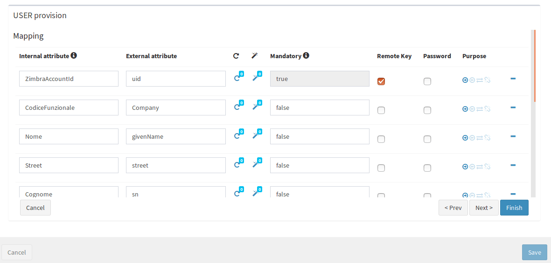Select the both-directions purpose icon for the Street row
This screenshot has height=263, width=551.
click(479, 167)
